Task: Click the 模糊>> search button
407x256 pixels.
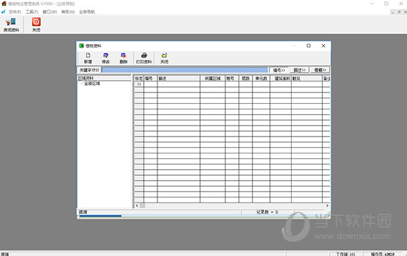Action: 320,70
